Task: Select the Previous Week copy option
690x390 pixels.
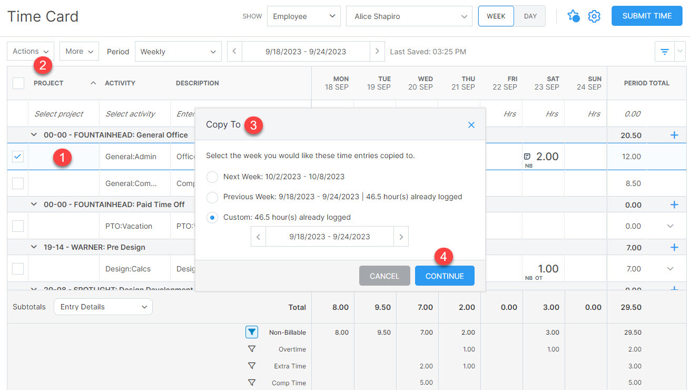Action: [212, 197]
